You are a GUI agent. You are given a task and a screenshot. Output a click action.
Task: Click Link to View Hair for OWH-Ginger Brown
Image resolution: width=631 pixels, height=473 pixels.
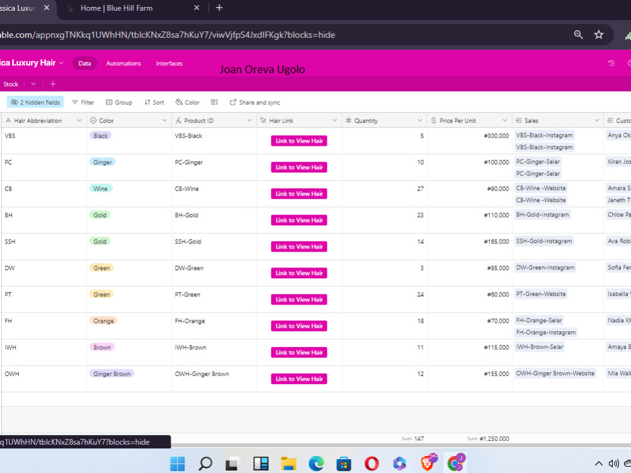pos(299,379)
